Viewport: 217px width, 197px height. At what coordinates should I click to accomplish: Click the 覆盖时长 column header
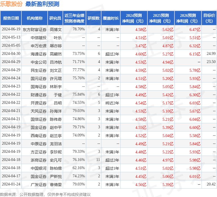[x=111, y=18]
